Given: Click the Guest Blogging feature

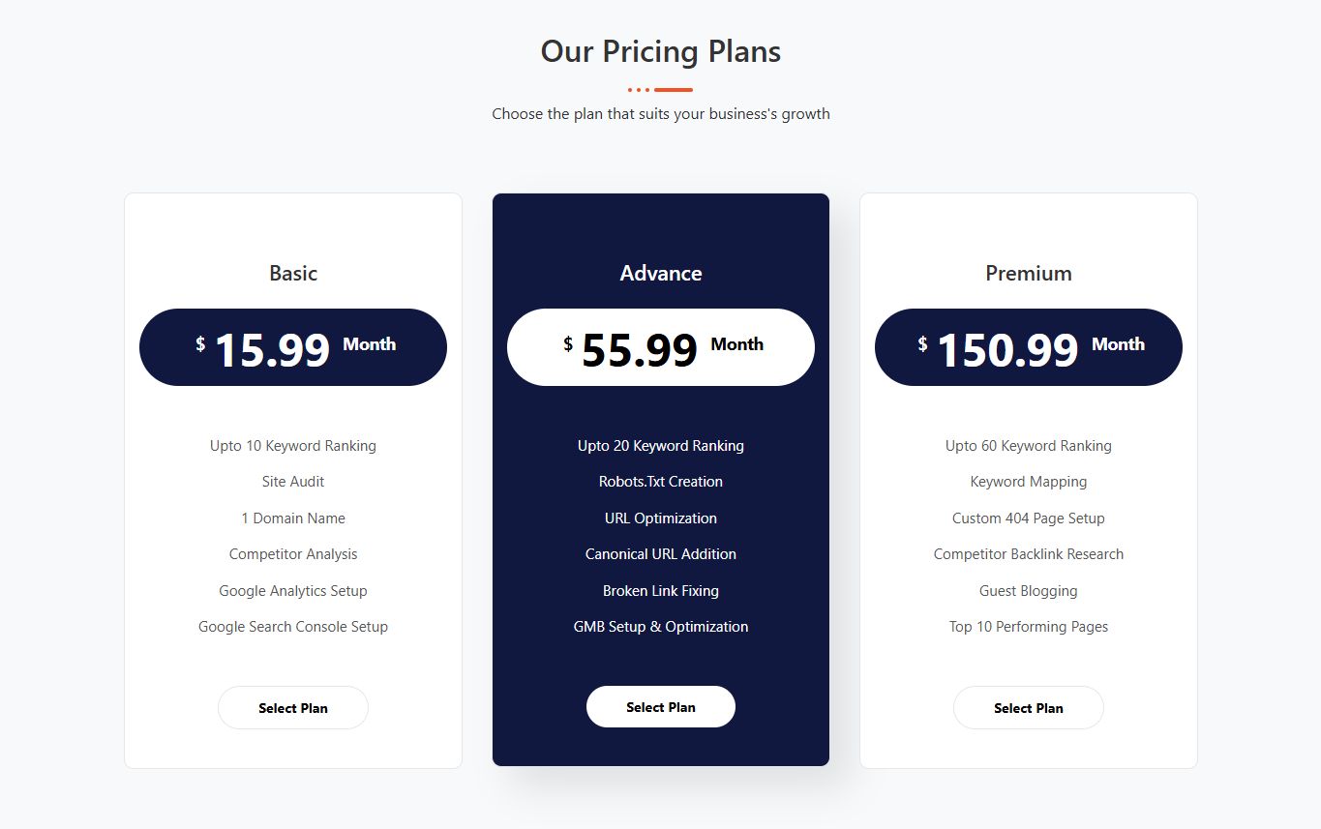Looking at the screenshot, I should pos(1028,591).
